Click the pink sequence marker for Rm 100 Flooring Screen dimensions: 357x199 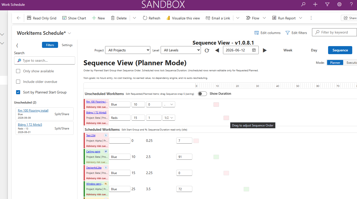pyautogui.click(x=216, y=105)
